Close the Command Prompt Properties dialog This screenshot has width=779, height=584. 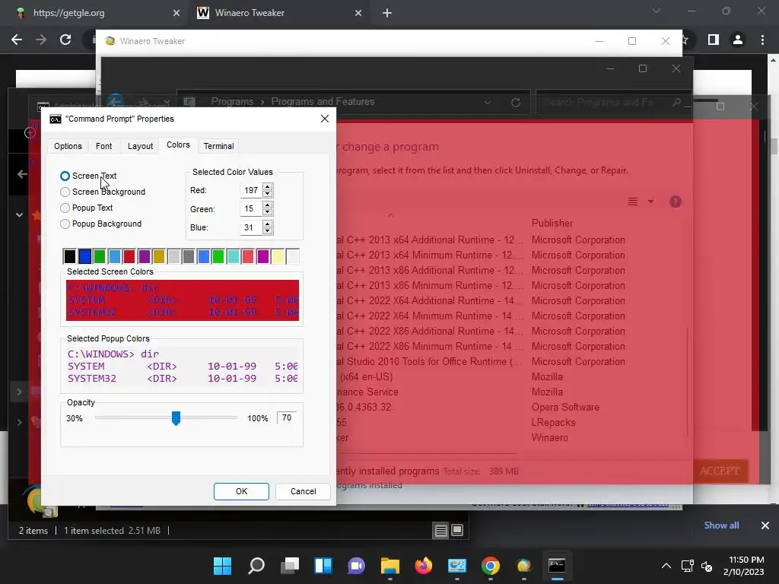click(x=324, y=119)
